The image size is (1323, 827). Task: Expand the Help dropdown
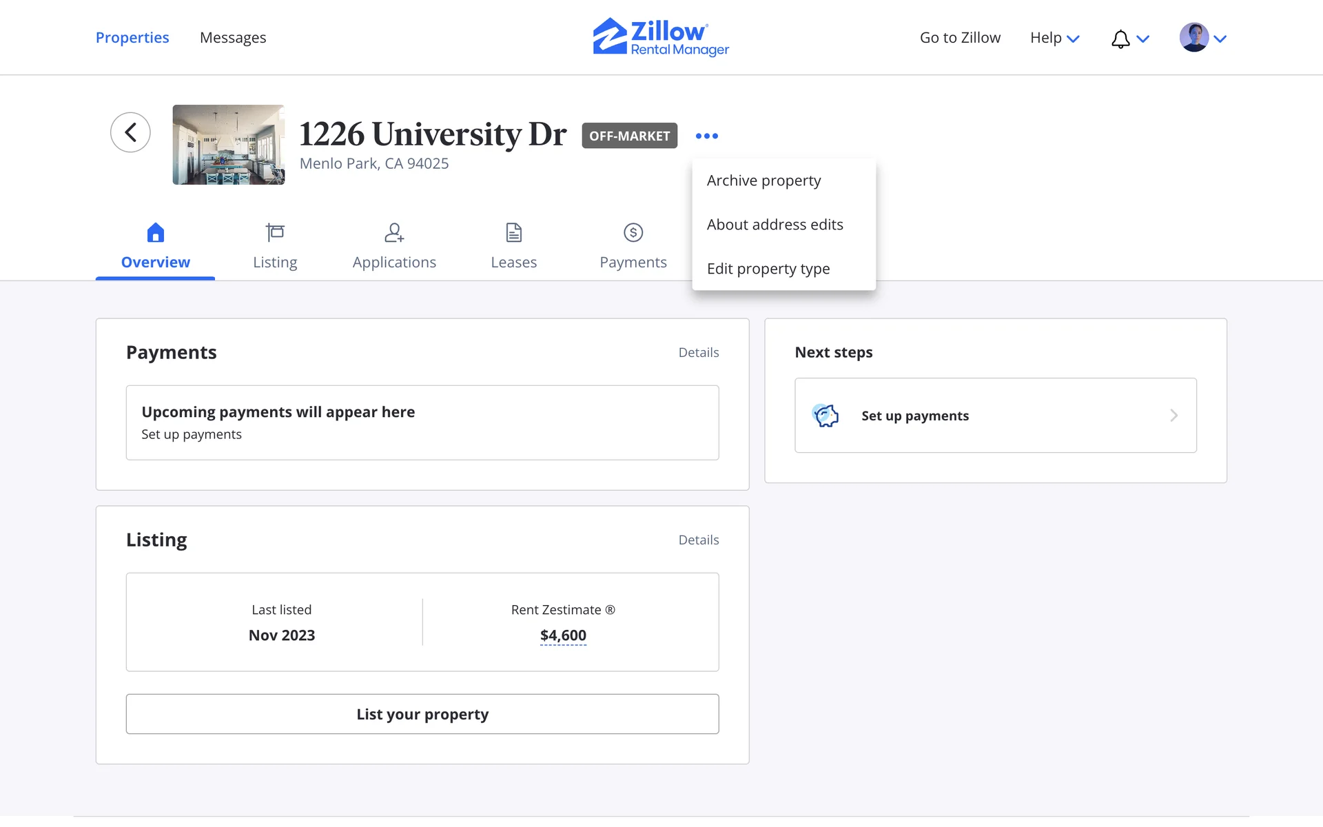(1054, 38)
